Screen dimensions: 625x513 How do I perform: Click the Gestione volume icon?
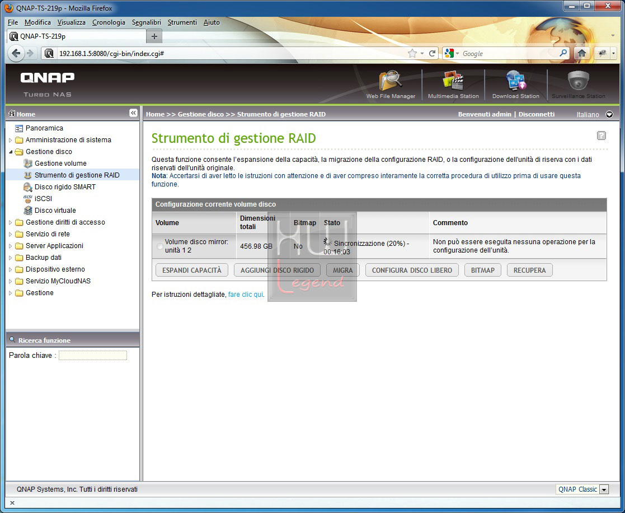coord(28,163)
